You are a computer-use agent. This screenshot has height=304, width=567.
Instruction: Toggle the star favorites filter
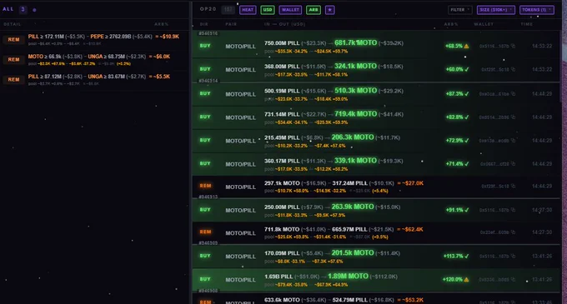(x=330, y=10)
